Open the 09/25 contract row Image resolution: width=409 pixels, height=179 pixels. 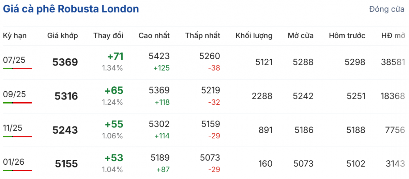pyautogui.click(x=14, y=94)
